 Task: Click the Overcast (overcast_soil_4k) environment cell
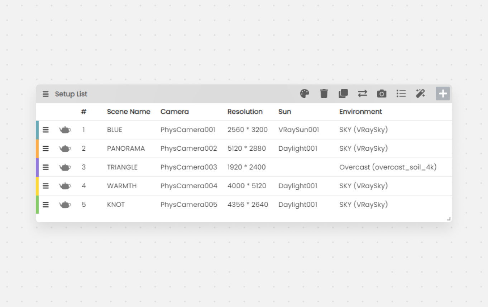[x=388, y=167]
